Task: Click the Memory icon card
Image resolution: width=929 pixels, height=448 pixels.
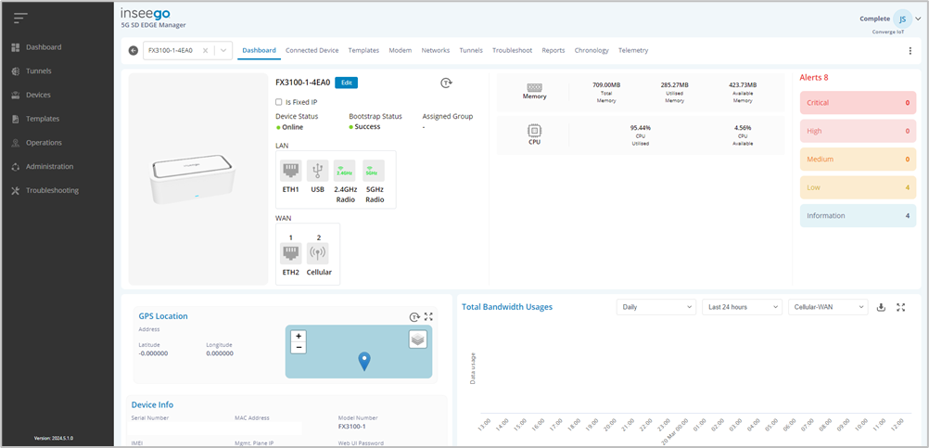Action: pos(534,89)
